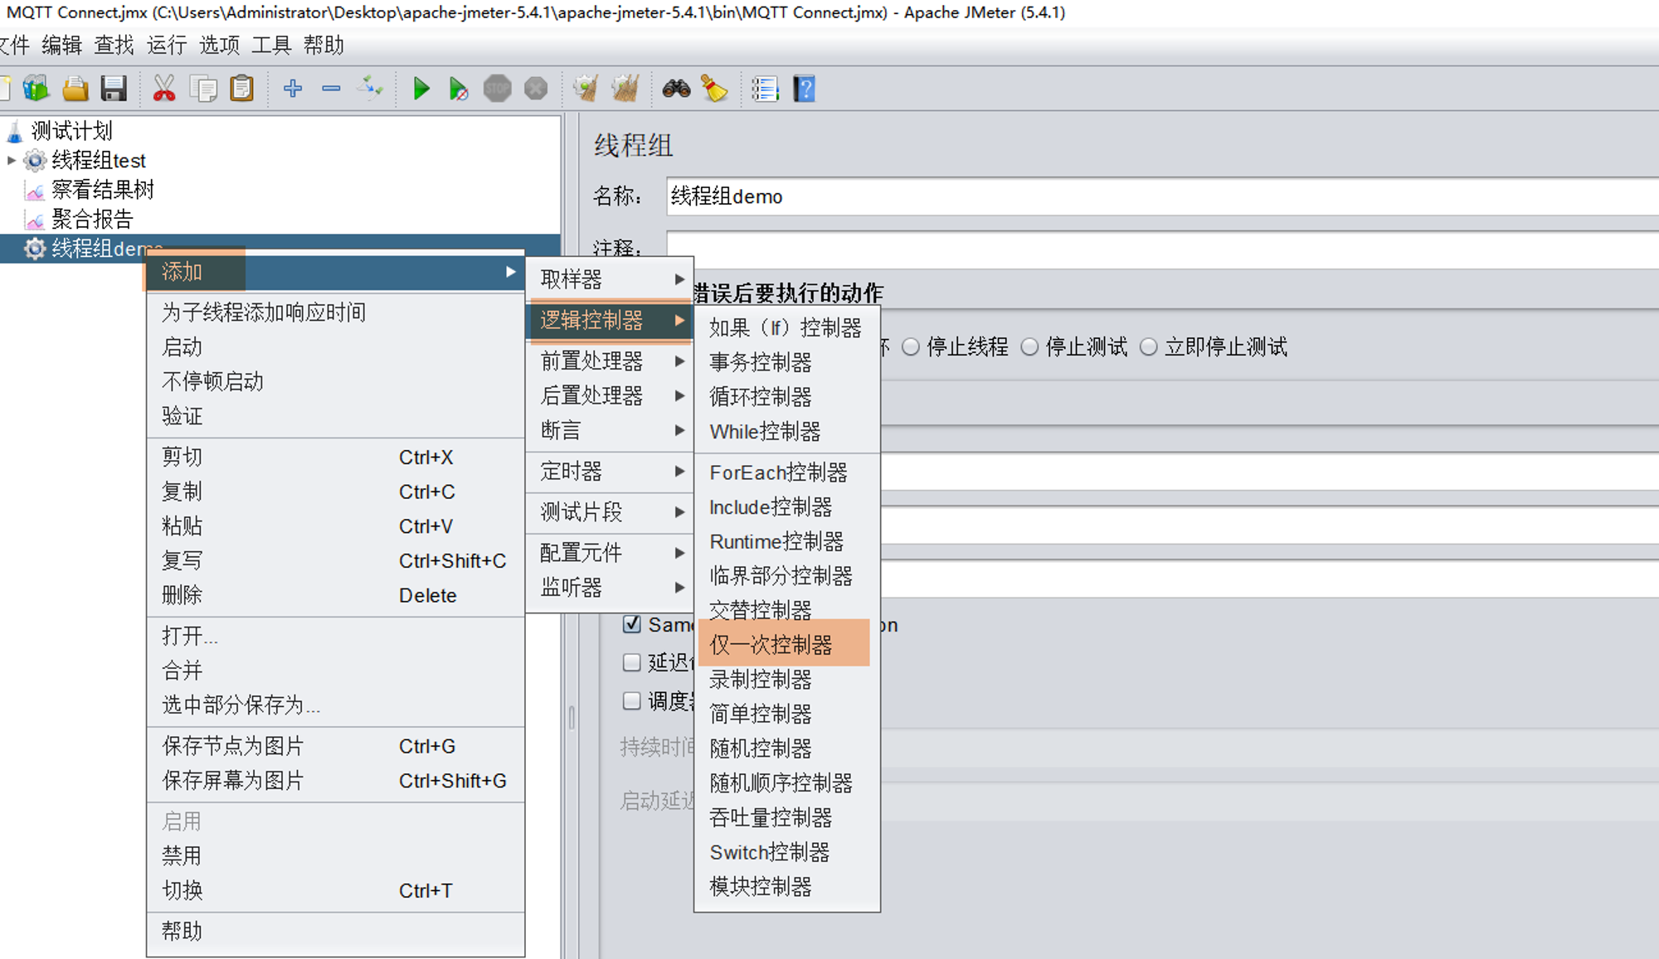1659x959 pixels.
Task: Expand the 后置处理器 submenu
Action: (611, 395)
